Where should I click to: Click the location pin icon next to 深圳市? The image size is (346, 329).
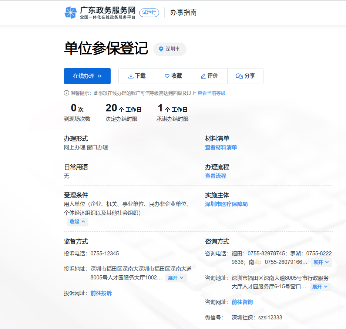tap(161, 49)
